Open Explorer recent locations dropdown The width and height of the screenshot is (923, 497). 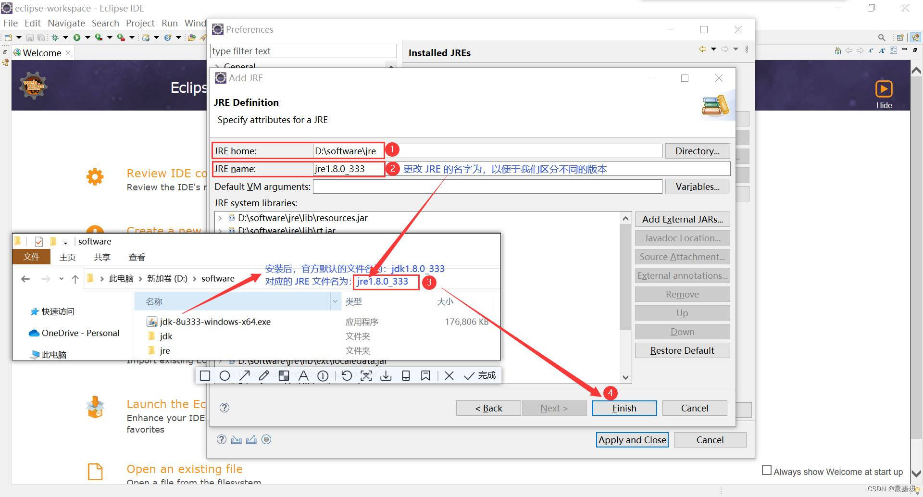(61, 279)
